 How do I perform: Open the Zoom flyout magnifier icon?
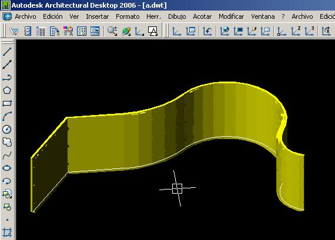pos(112,31)
